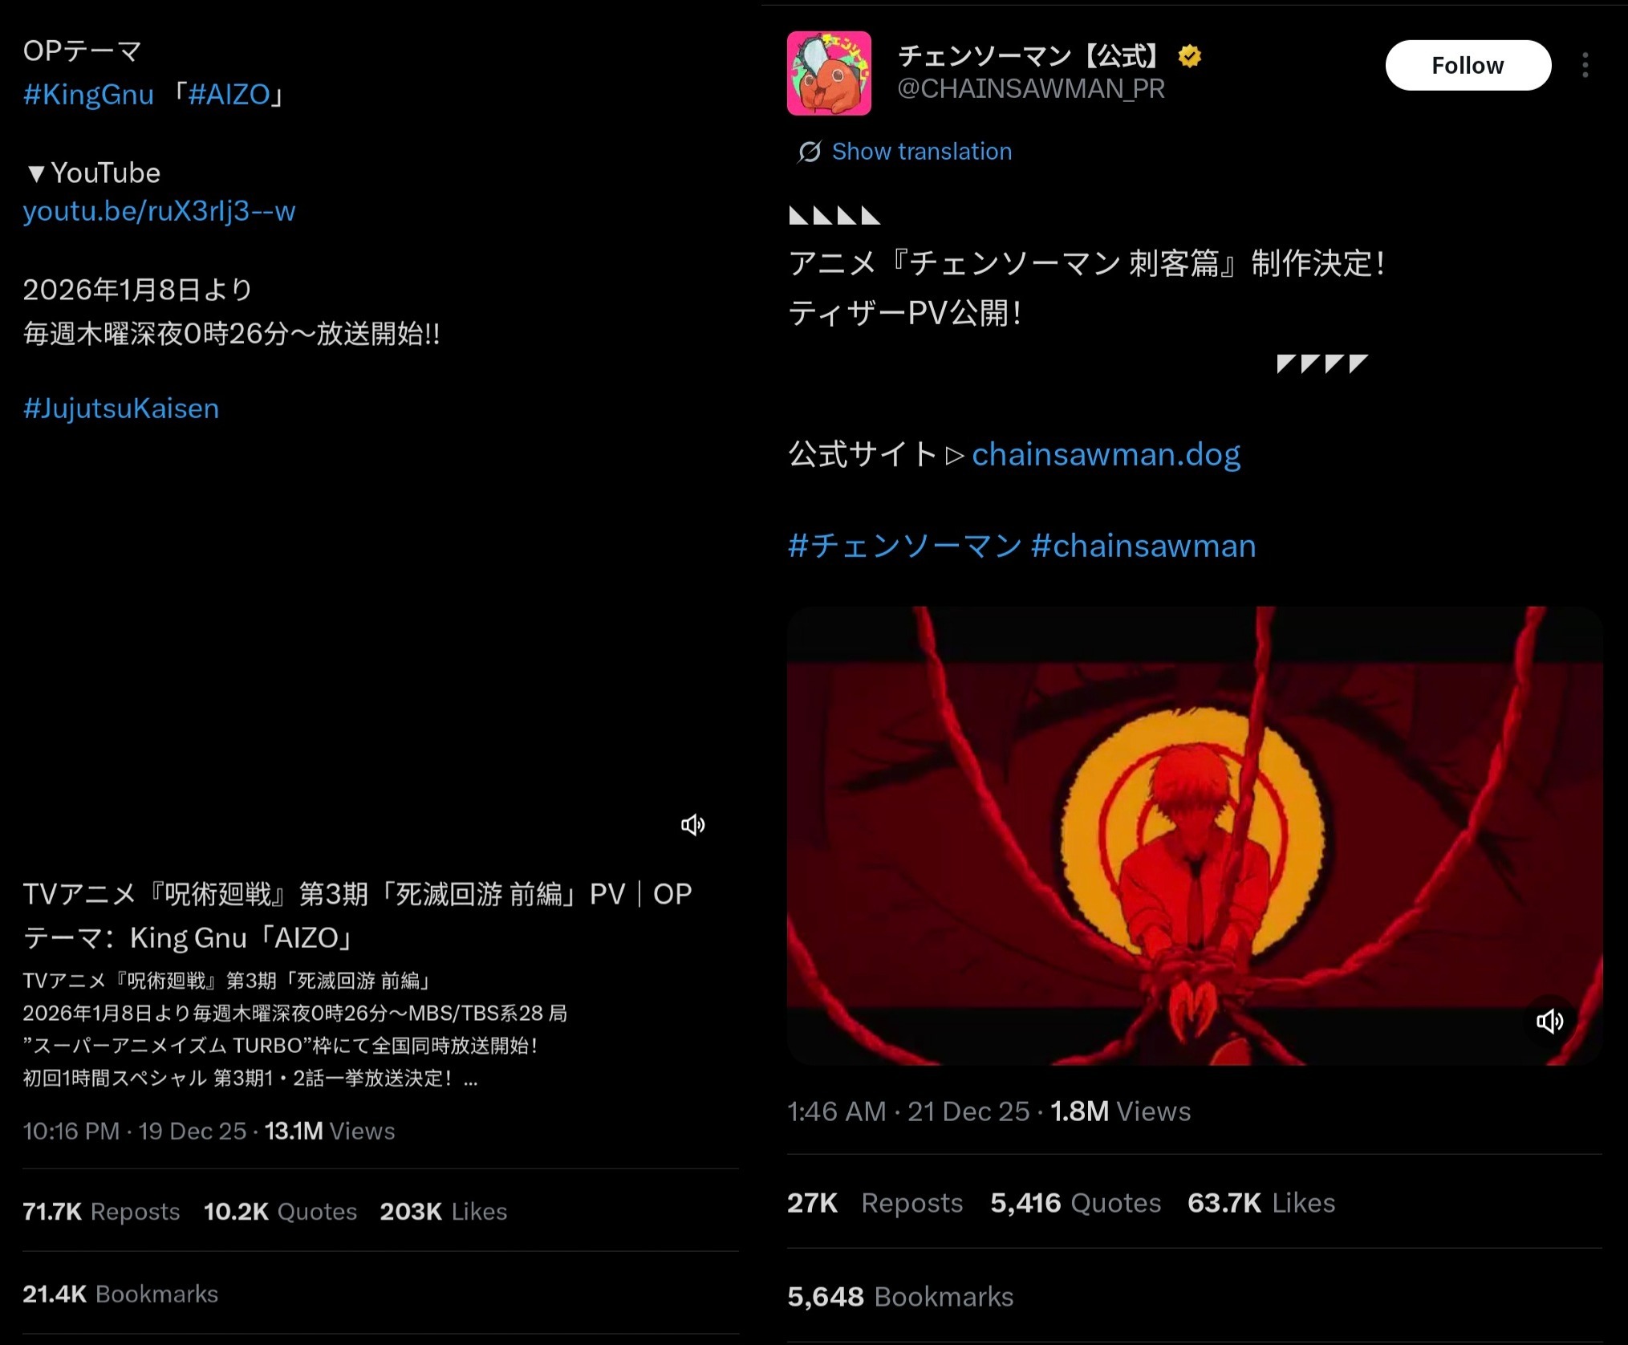Open the chainsawman.dog official site link
Image resolution: width=1628 pixels, height=1345 pixels.
pos(1106,455)
